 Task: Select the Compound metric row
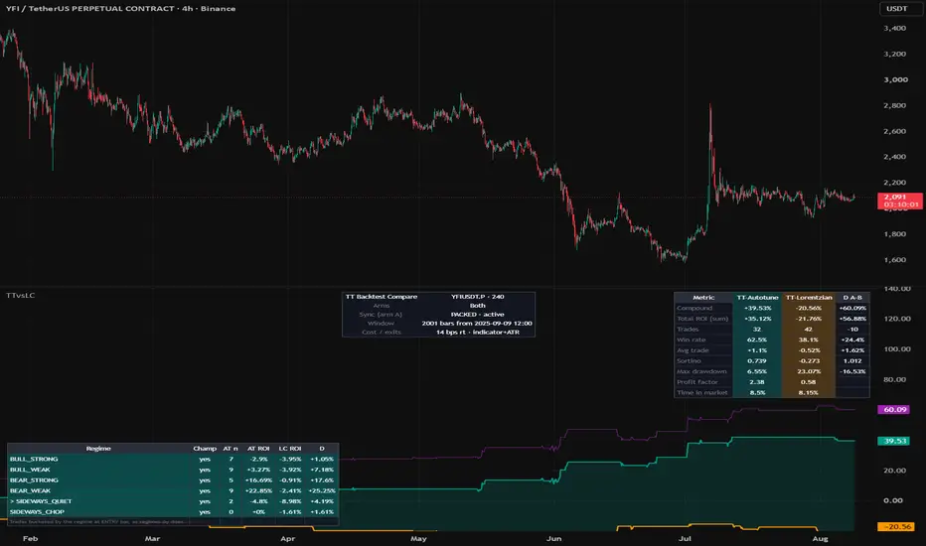(x=771, y=308)
